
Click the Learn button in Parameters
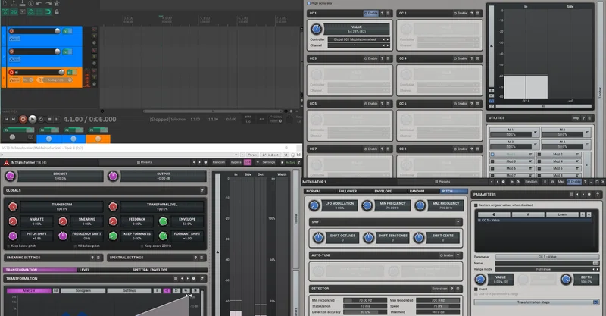coord(562,214)
